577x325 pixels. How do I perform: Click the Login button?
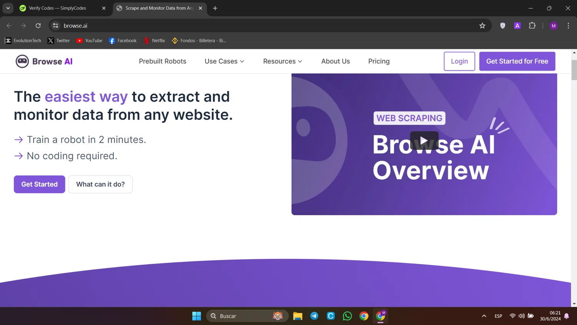pyautogui.click(x=459, y=61)
